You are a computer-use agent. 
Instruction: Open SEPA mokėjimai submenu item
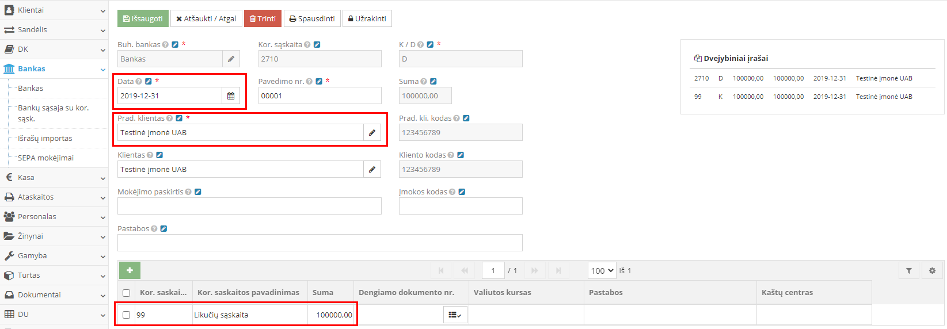point(45,158)
